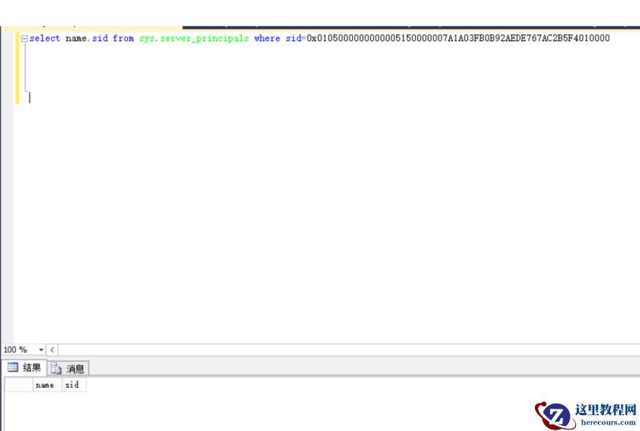This screenshot has height=431, width=640.
Task: Select the sid column header
Action: pos(74,385)
